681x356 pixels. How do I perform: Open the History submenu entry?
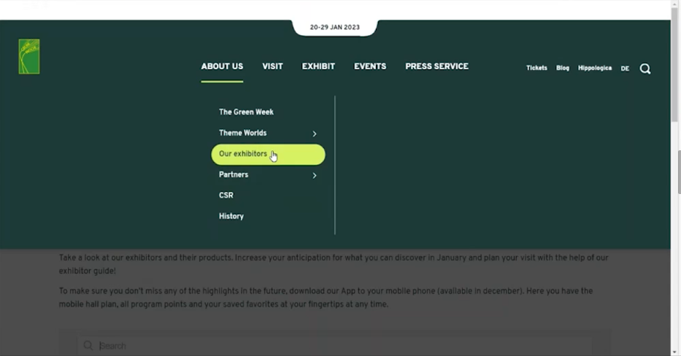pyautogui.click(x=231, y=216)
